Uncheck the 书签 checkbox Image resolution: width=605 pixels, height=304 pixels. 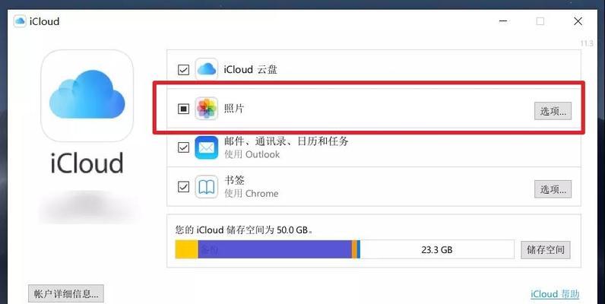pos(183,187)
